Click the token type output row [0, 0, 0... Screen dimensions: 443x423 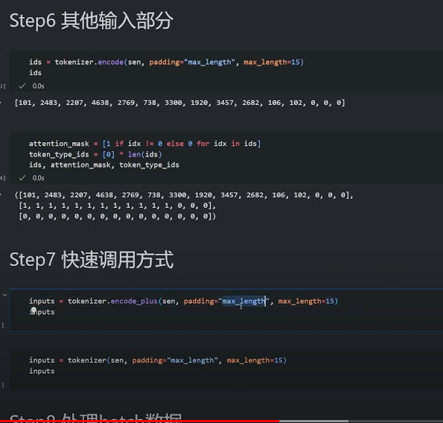point(117,217)
